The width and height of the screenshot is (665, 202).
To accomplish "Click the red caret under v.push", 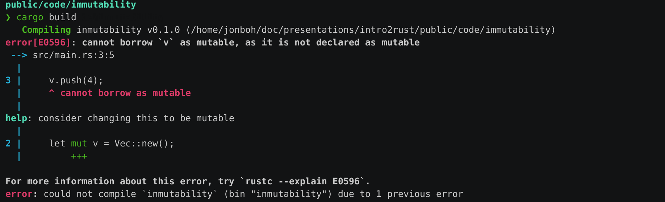I will pyautogui.click(x=52, y=92).
